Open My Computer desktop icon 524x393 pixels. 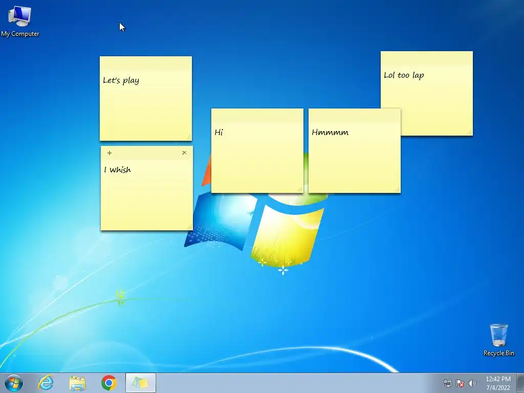click(x=20, y=21)
